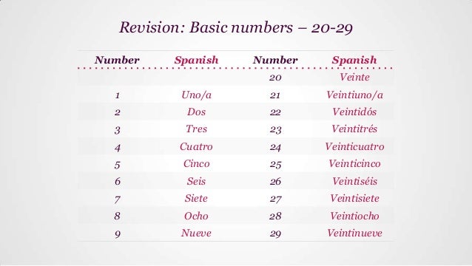Image resolution: width=472 pixels, height=266 pixels.
Task: Click the word 'Nueve'
Action: (x=196, y=233)
